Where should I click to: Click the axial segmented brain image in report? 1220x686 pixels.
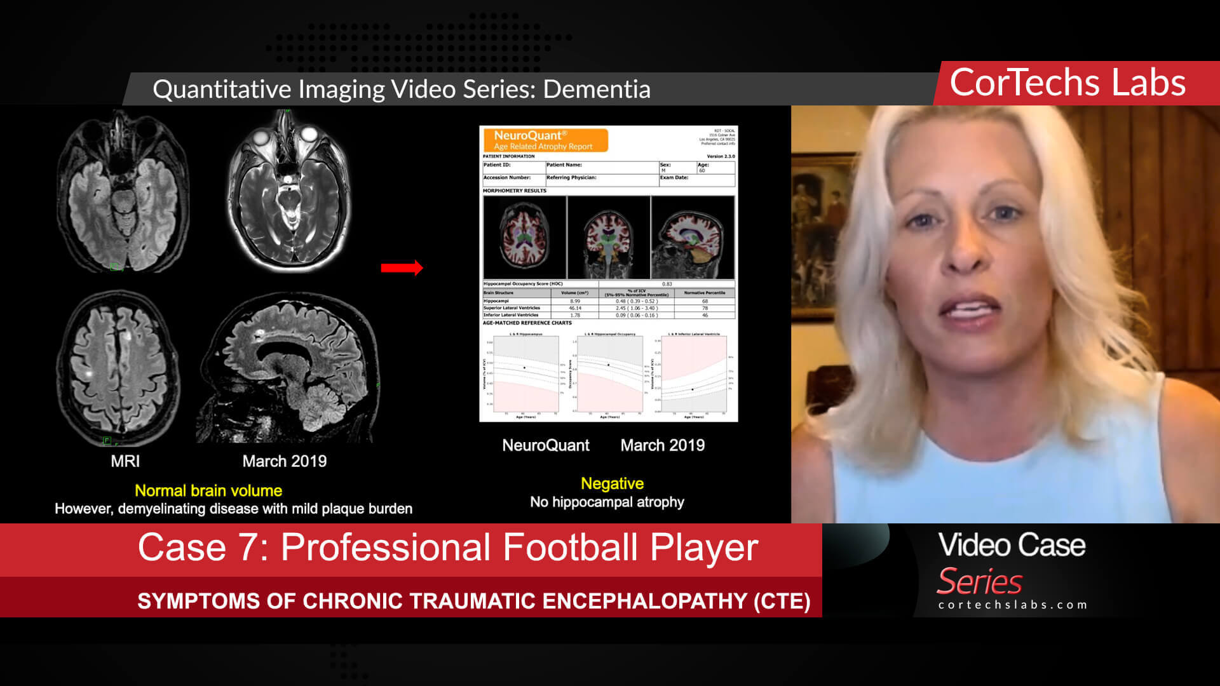tap(525, 238)
